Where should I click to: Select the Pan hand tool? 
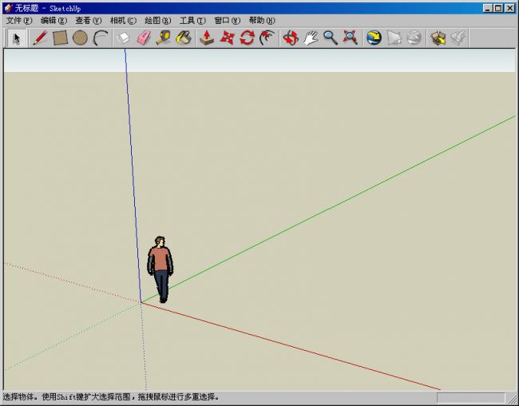pos(311,38)
